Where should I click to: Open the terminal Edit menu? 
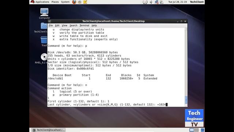[57, 25]
